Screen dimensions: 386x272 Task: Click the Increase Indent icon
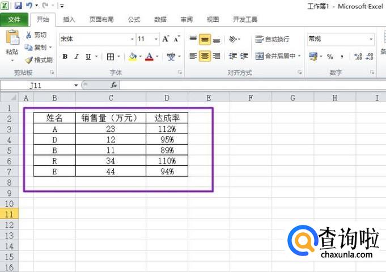(244, 56)
